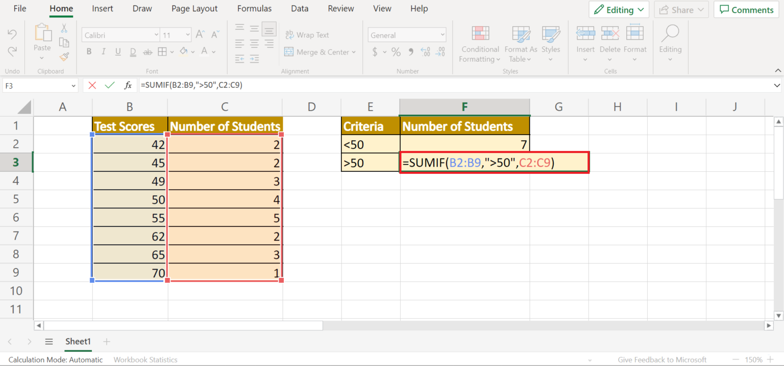This screenshot has width=784, height=366.
Task: Click the Format Painter brush icon
Action: [64, 57]
